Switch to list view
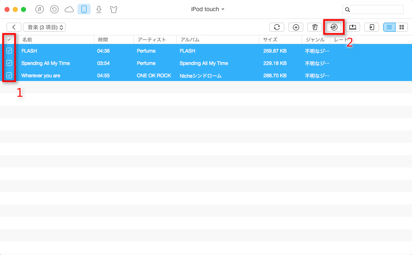This screenshot has width=412, height=255. pos(389,27)
